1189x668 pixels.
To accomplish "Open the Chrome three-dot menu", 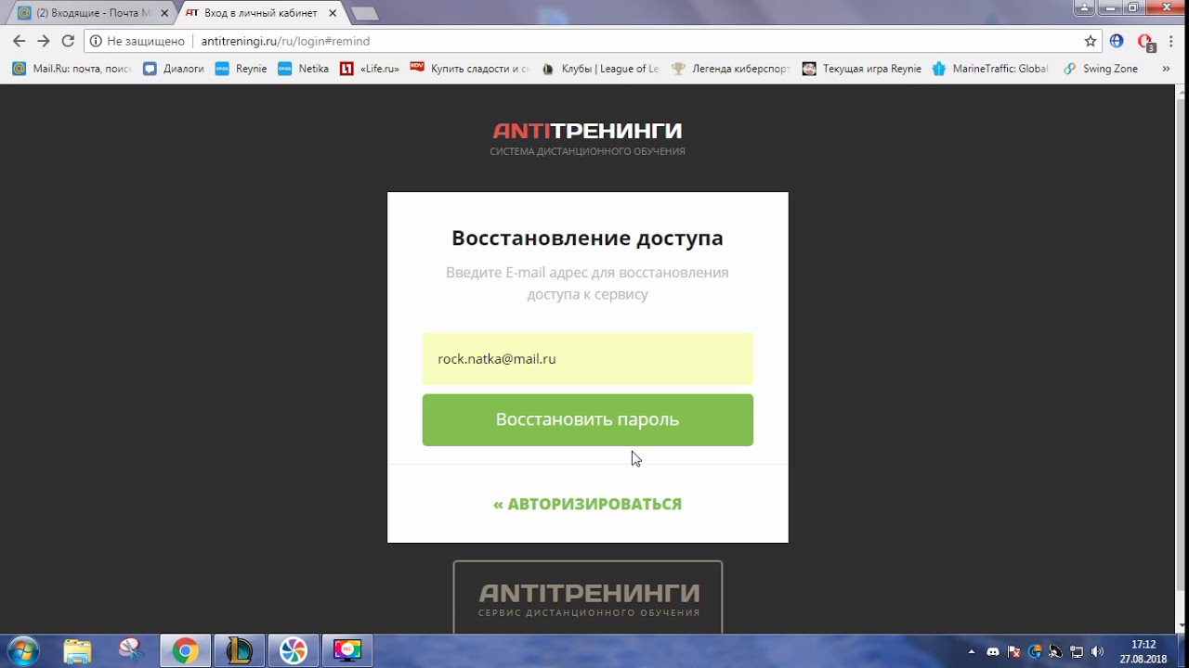I will (x=1172, y=41).
